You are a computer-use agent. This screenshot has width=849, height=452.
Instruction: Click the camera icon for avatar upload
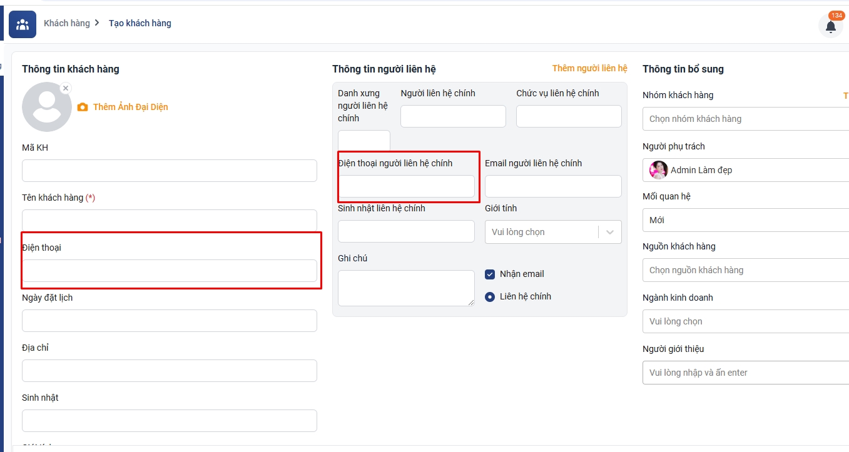coord(83,108)
